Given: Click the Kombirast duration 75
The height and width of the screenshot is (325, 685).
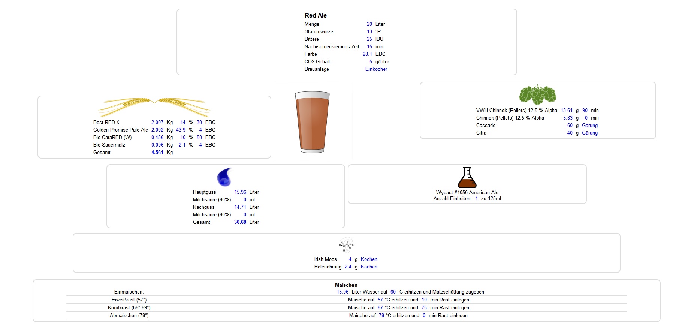Looking at the screenshot, I should 424,308.
